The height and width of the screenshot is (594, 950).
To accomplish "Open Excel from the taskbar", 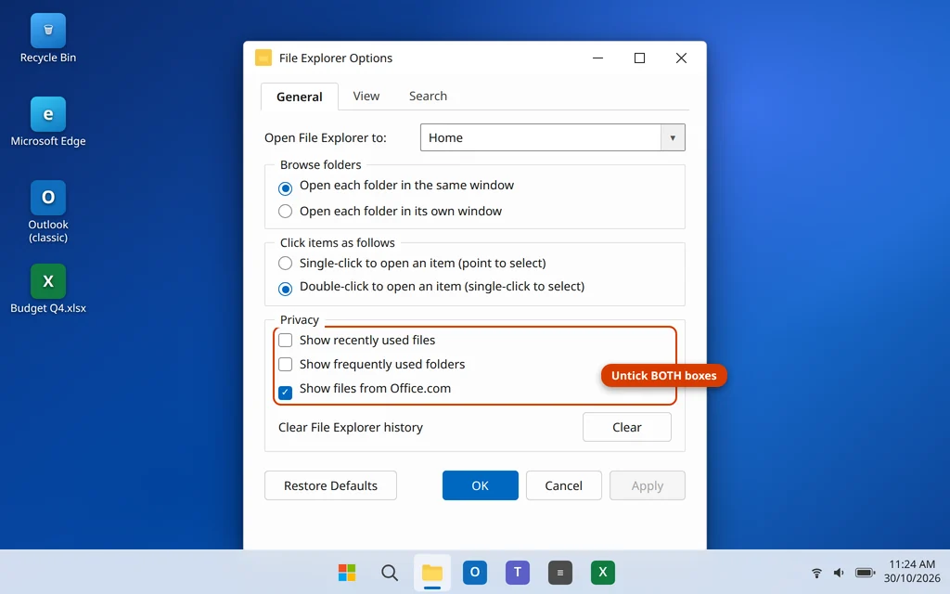I will [603, 572].
